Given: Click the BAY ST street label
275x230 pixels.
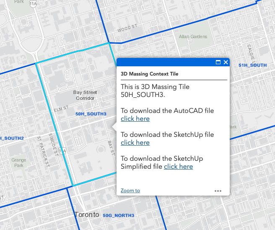Looking at the screenshot, I should (111, 148).
